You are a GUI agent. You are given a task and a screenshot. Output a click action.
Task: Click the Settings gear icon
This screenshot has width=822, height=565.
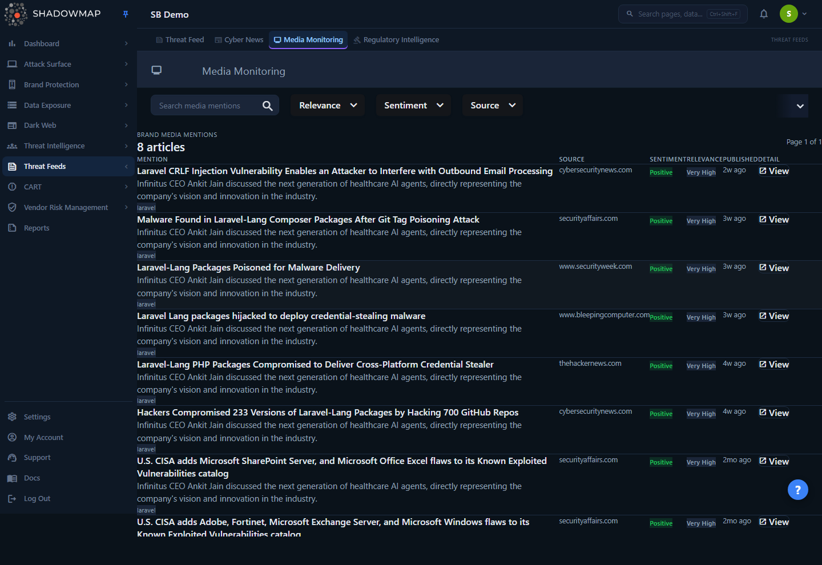pos(12,417)
